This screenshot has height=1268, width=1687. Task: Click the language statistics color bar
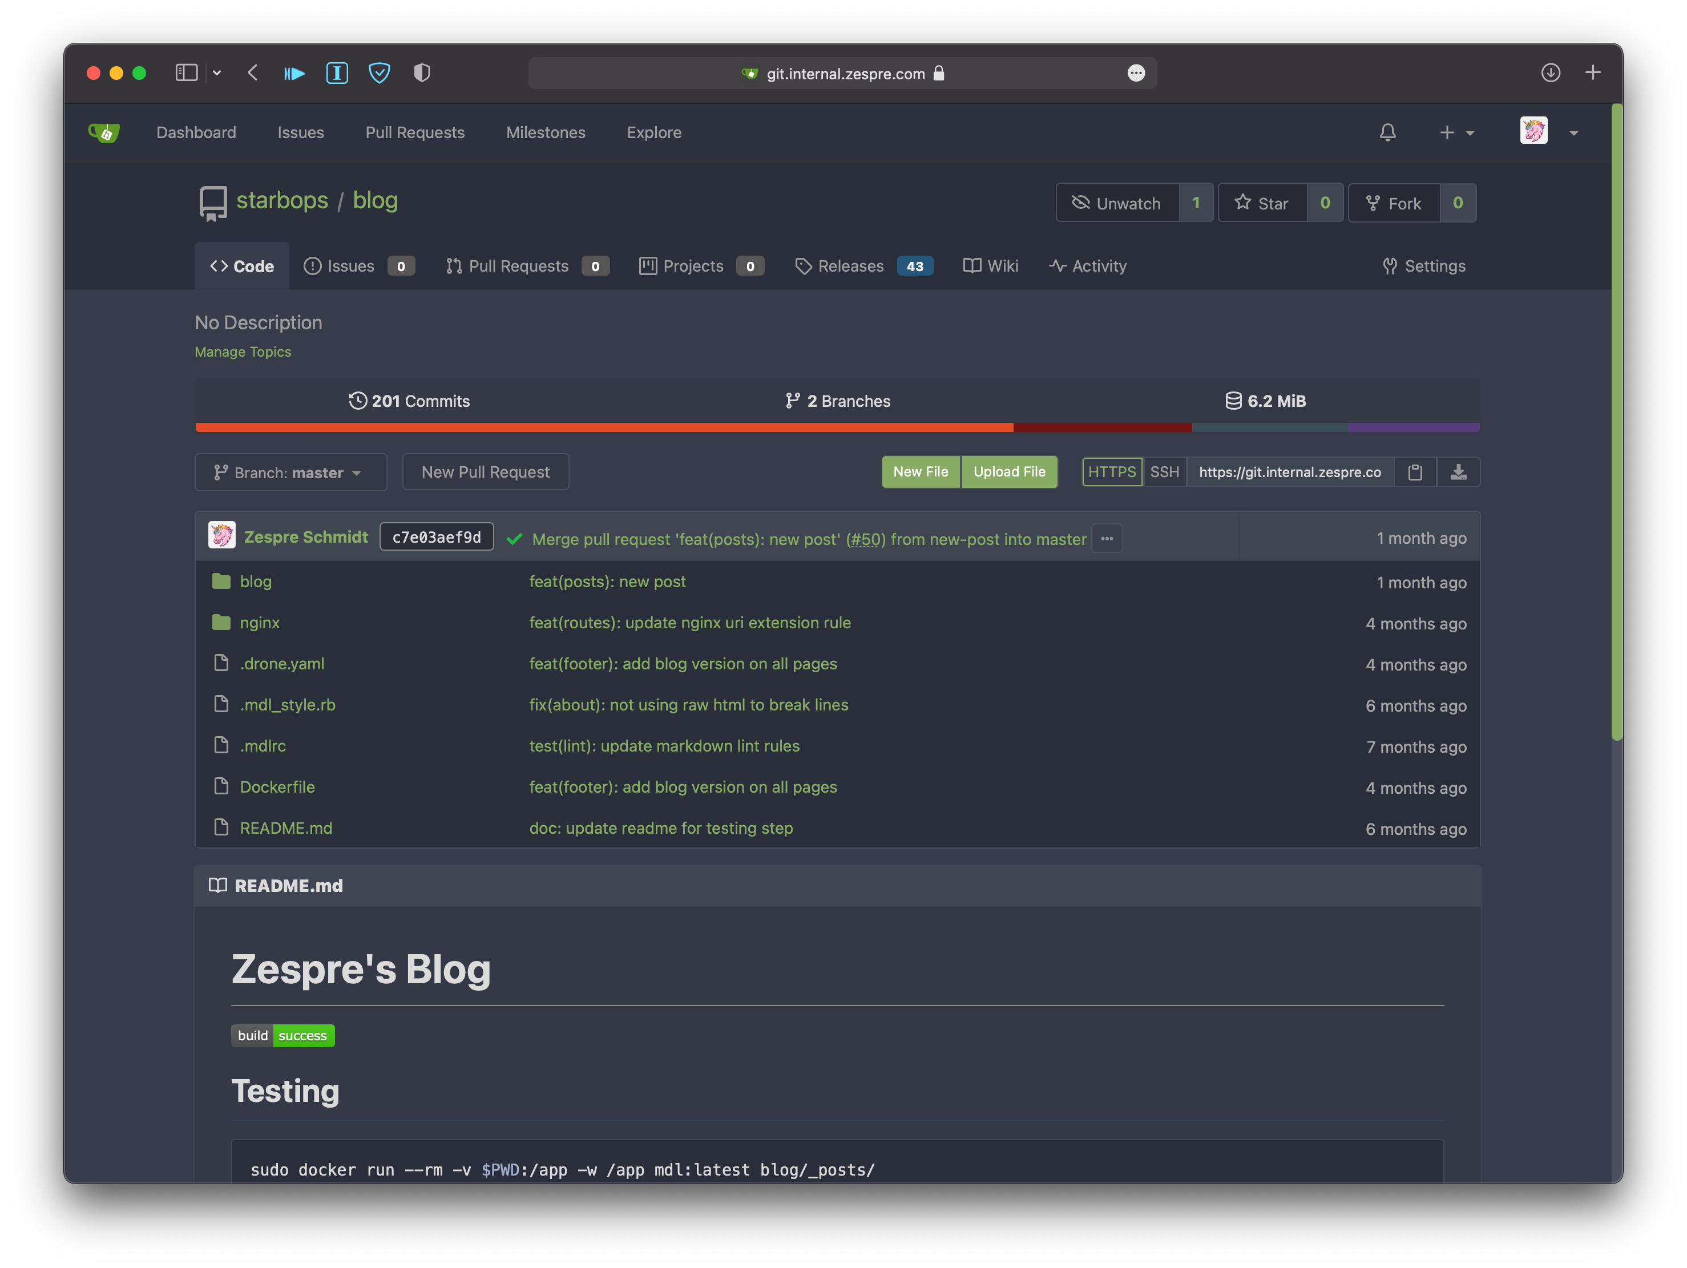pos(837,427)
